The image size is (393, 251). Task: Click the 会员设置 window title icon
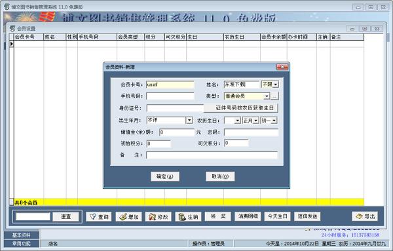12,28
